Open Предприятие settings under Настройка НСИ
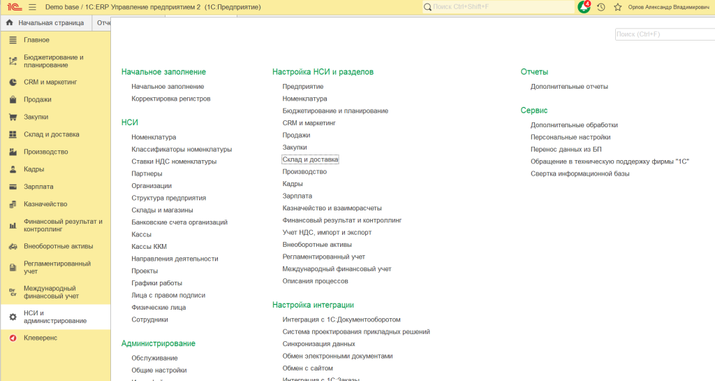Image resolution: width=715 pixels, height=381 pixels. point(303,86)
